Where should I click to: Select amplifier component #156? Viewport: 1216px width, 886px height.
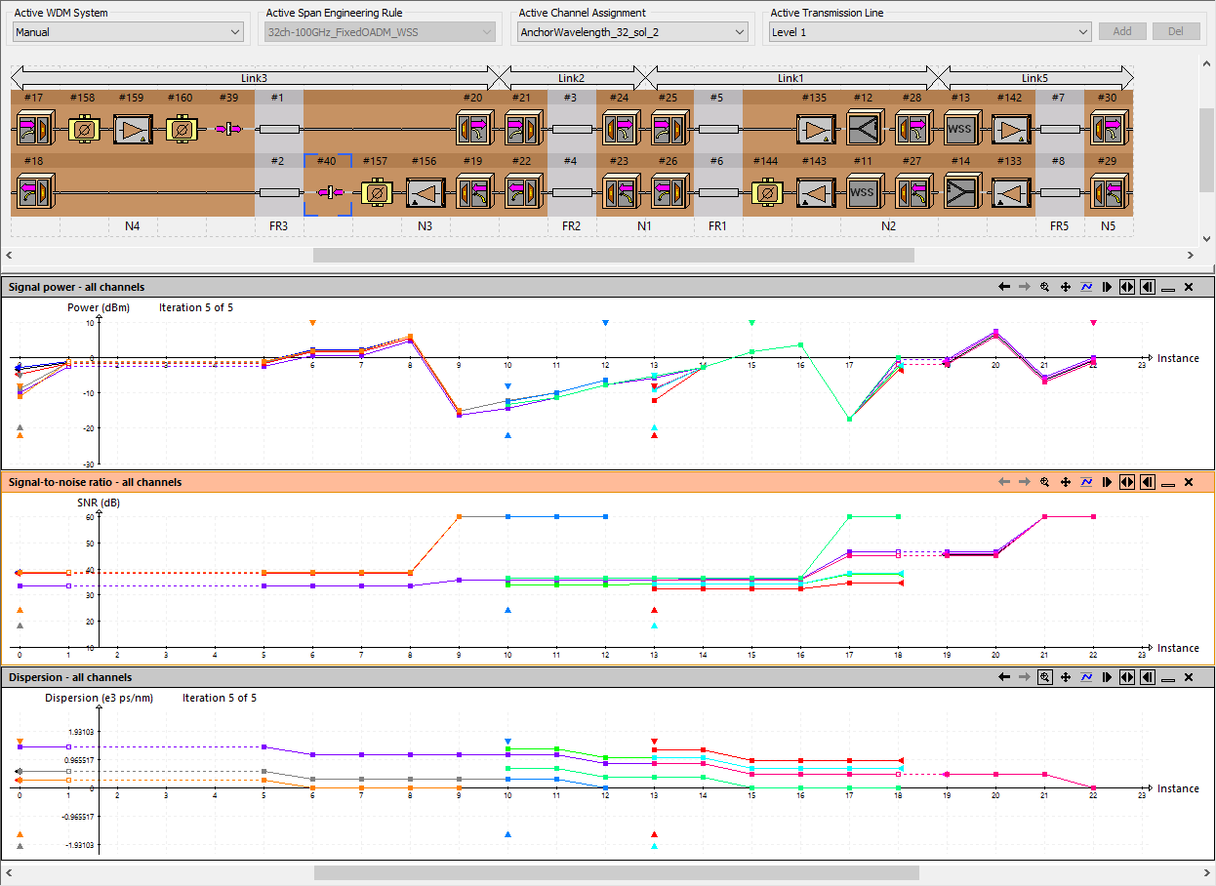point(426,192)
